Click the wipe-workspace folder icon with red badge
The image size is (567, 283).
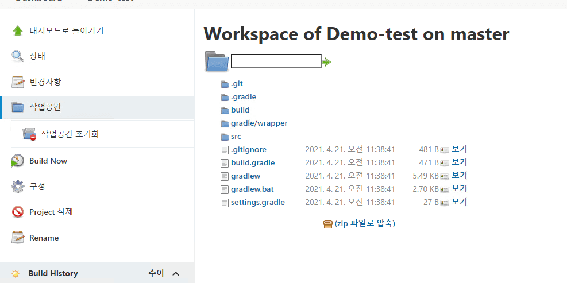click(29, 134)
